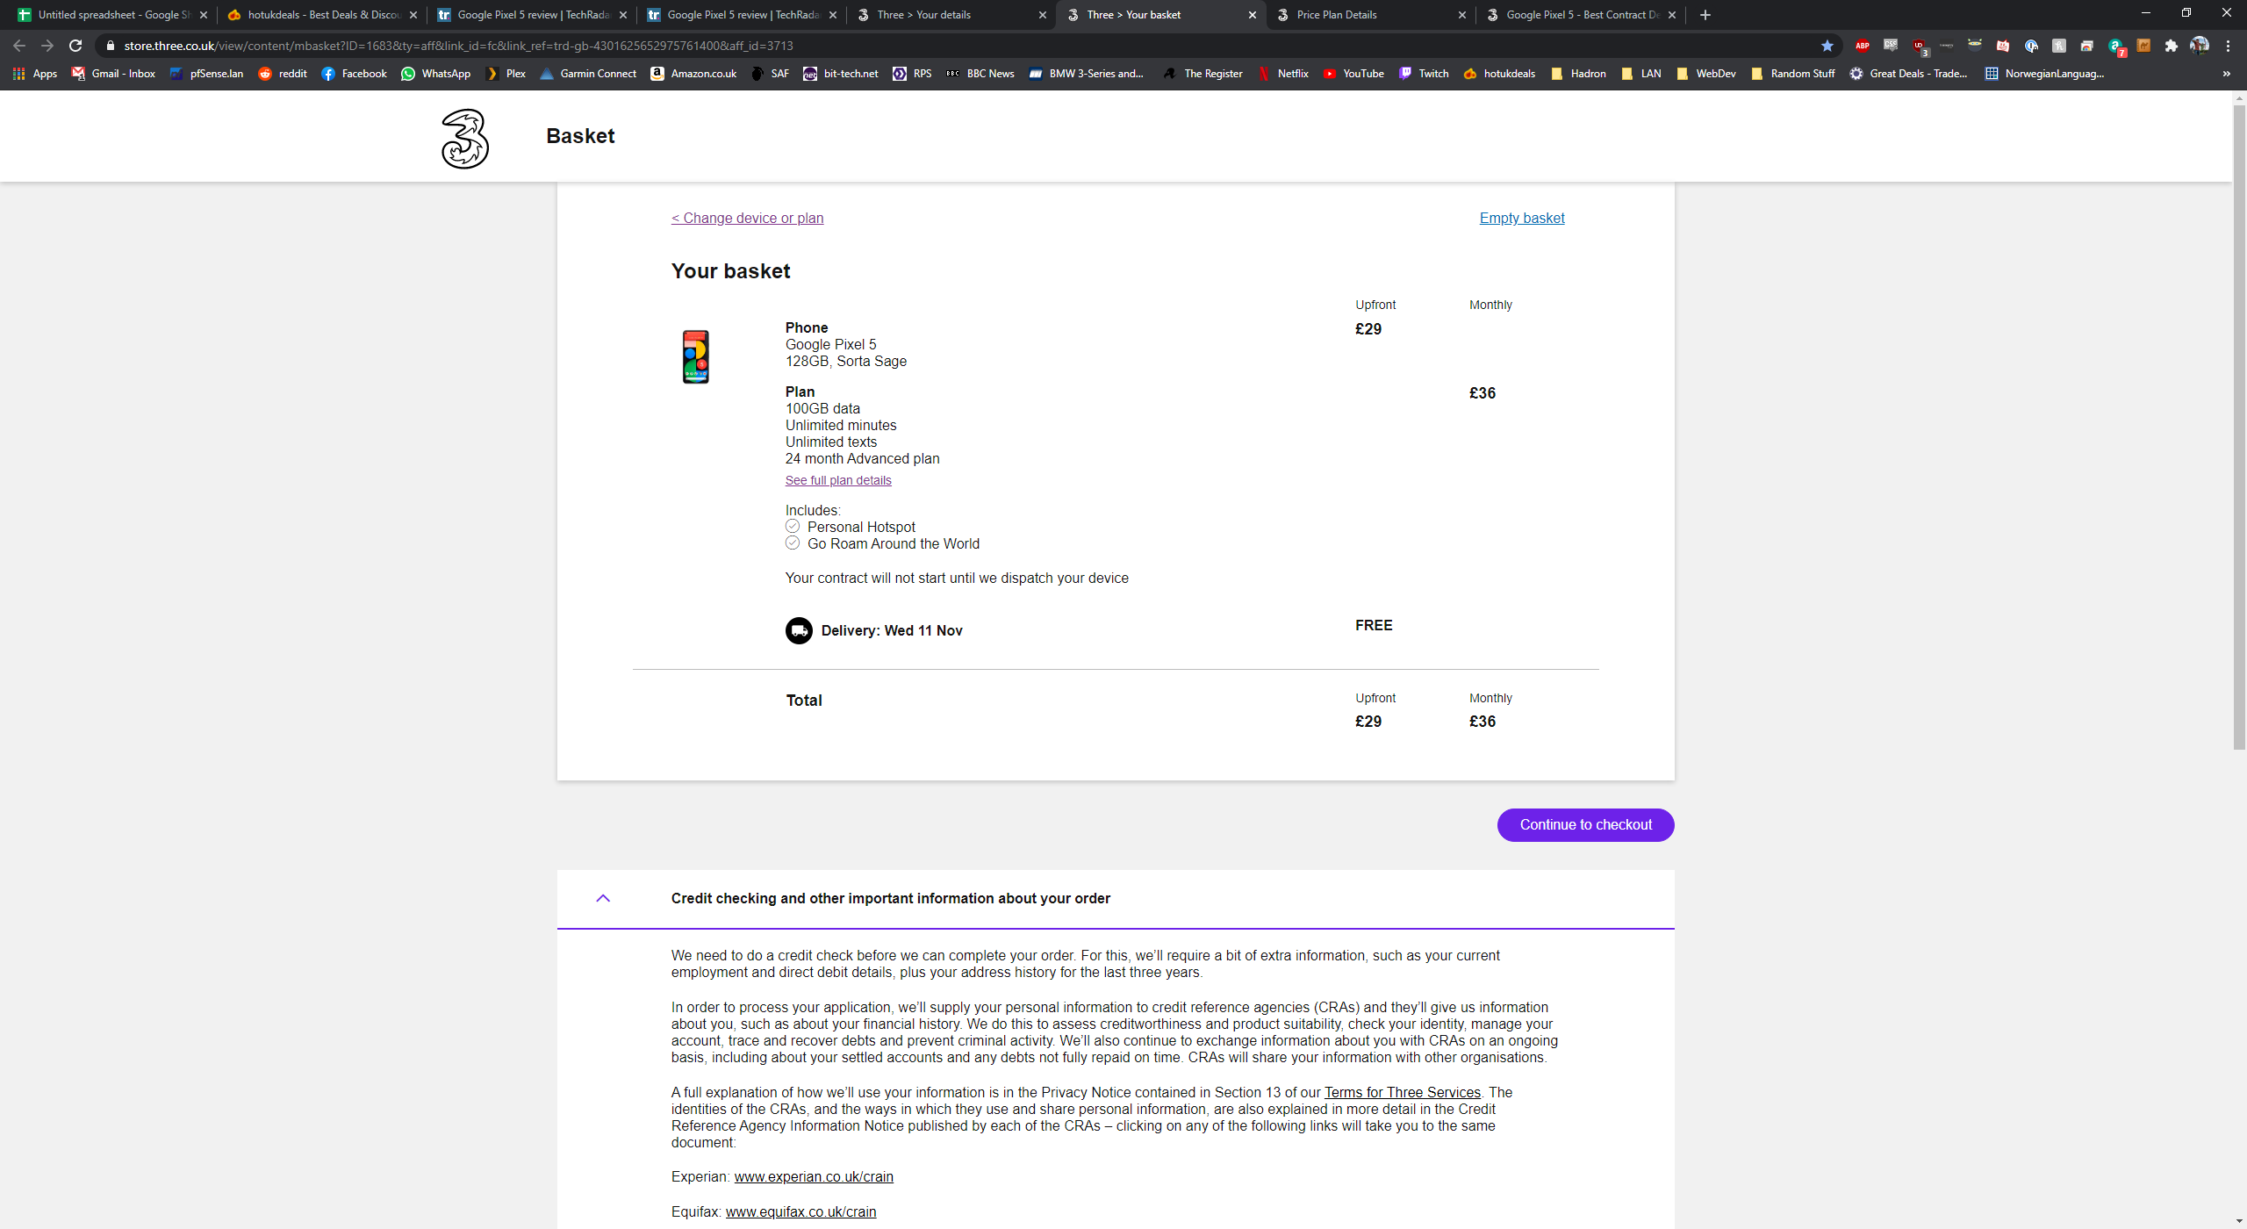Open the reddit bookmark
The height and width of the screenshot is (1229, 2247).
point(283,74)
